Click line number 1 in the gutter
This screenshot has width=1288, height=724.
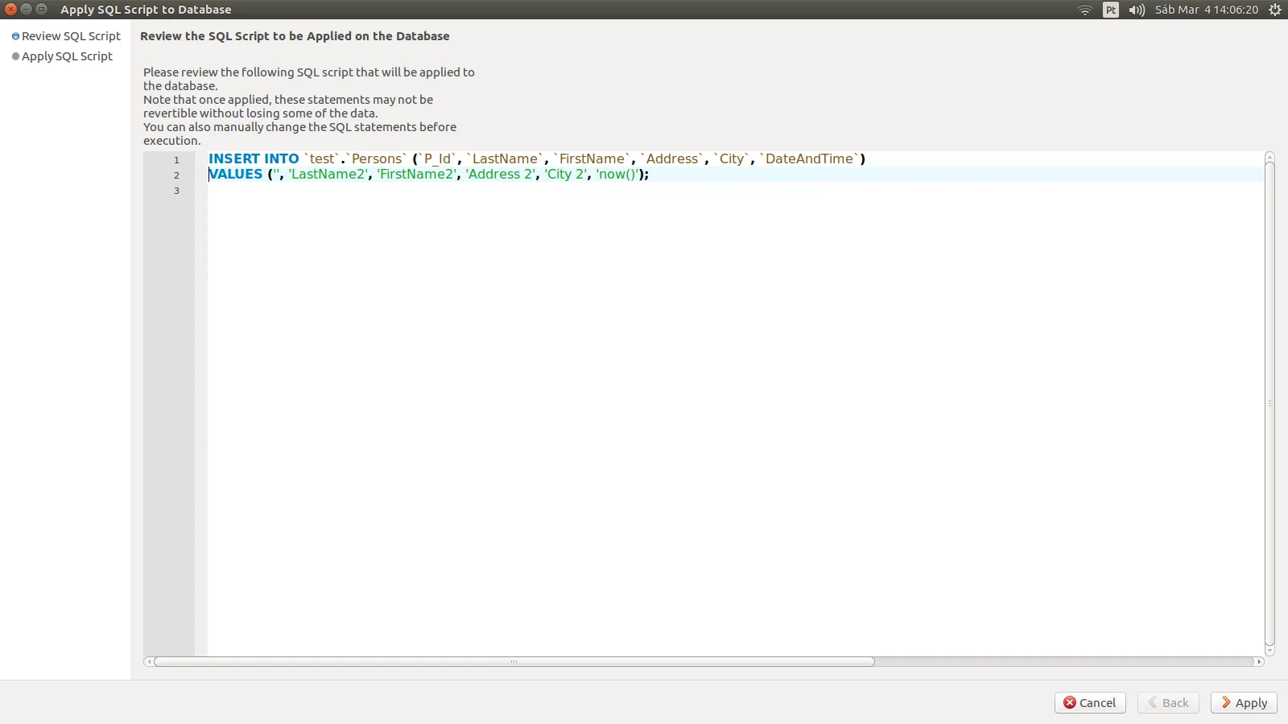[176, 160]
